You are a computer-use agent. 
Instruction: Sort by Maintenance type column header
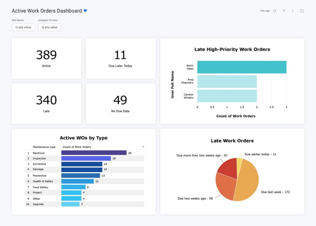point(44,147)
